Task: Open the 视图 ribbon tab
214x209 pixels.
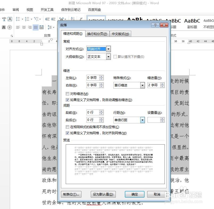Action: pos(30,10)
